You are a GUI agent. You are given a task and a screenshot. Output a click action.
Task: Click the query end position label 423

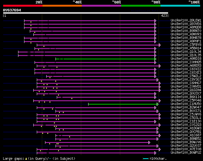(164, 15)
